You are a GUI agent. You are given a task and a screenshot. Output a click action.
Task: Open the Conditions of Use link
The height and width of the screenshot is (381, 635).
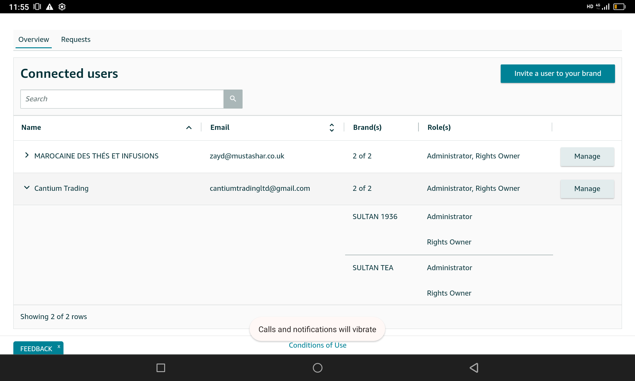click(317, 345)
